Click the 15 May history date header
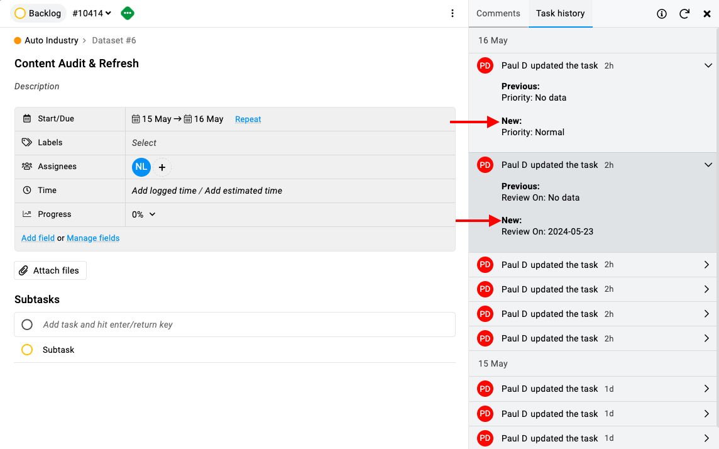The width and height of the screenshot is (719, 449). 493,363
